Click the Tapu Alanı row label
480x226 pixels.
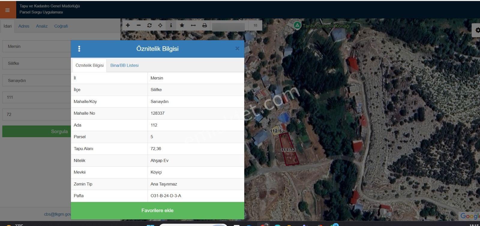(83, 149)
